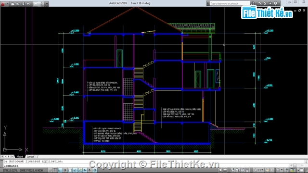The width and height of the screenshot is (308, 173).
Task: Open the Redo history dropdown arrow
Action: [x=39, y=4]
